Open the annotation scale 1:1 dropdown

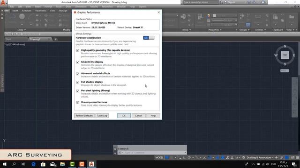point(238,158)
